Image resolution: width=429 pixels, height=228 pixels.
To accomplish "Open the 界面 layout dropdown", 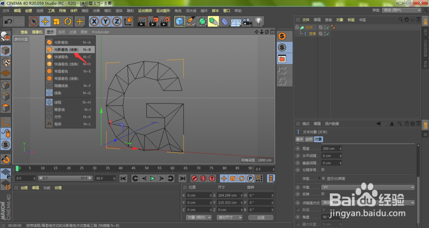I will click(x=402, y=10).
